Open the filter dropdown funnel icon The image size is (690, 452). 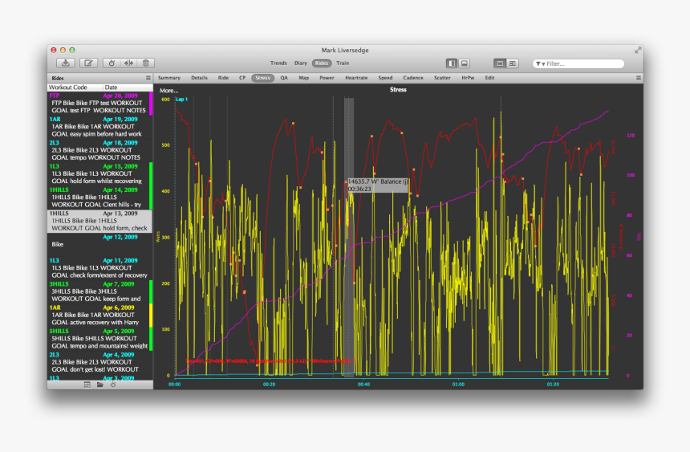pos(540,64)
